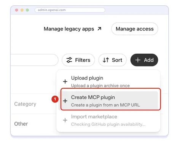Open the Sort options
This screenshot has height=145, width=179.
112,60
